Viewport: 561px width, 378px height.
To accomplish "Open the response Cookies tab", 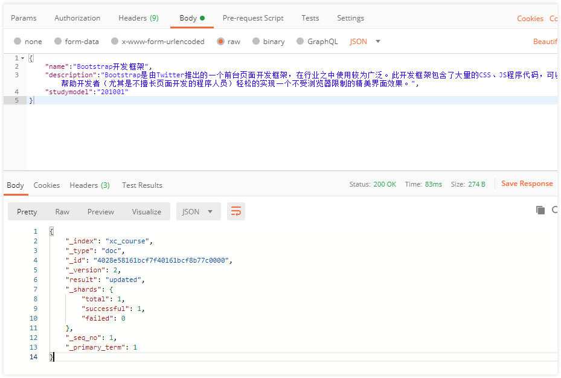I will 46,185.
